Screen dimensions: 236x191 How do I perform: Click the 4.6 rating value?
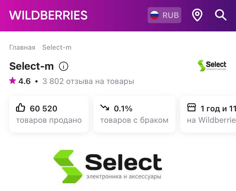tap(25, 81)
